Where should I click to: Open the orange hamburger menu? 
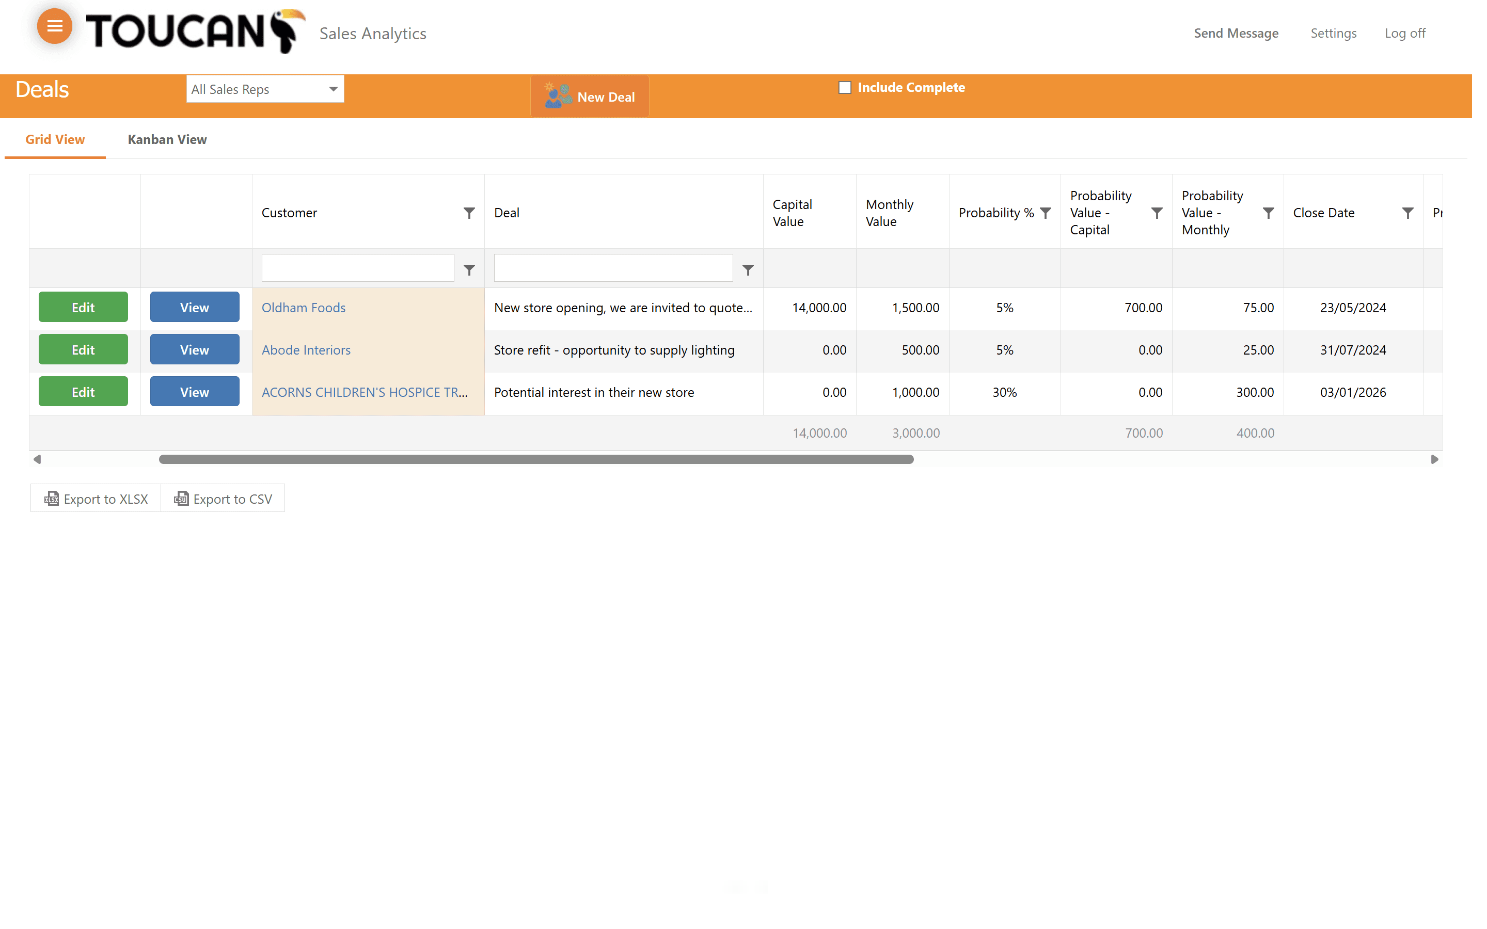tap(55, 26)
